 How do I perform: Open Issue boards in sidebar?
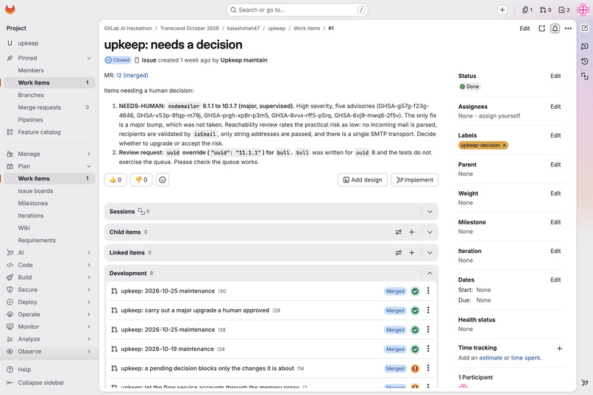[x=49, y=191]
